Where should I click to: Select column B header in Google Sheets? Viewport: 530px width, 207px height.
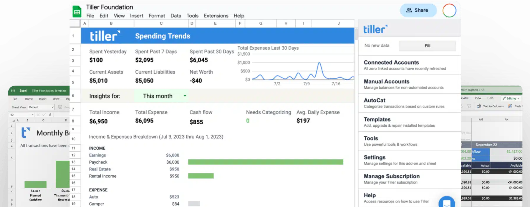click(111, 23)
